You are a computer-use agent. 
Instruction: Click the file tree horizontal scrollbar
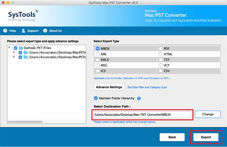pos(25,122)
